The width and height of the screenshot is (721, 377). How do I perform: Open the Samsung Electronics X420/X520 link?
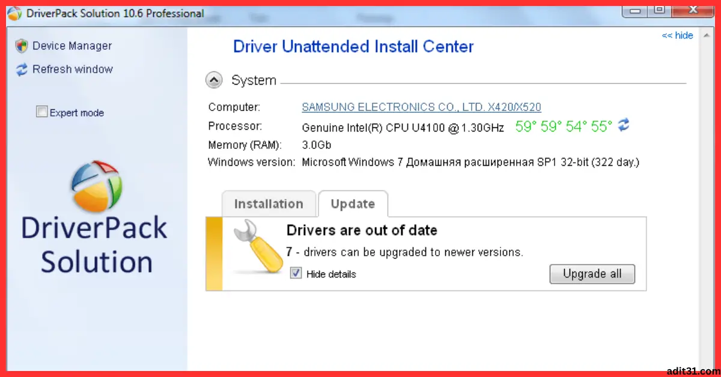[x=421, y=107]
